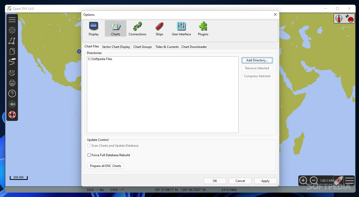This screenshot has height=197, width=359.
Task: Select the create route tool
Action: (x=12, y=41)
